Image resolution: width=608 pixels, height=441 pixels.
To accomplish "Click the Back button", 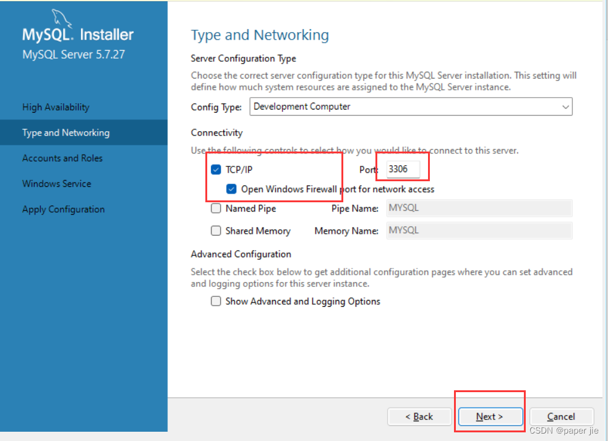I will click(419, 416).
